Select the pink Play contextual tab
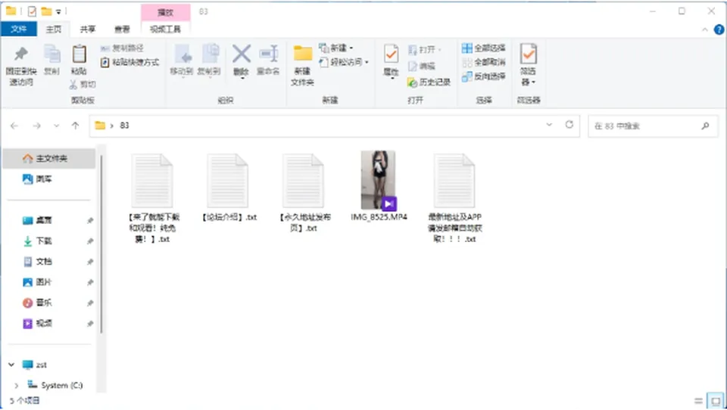This screenshot has width=727, height=410. [166, 13]
